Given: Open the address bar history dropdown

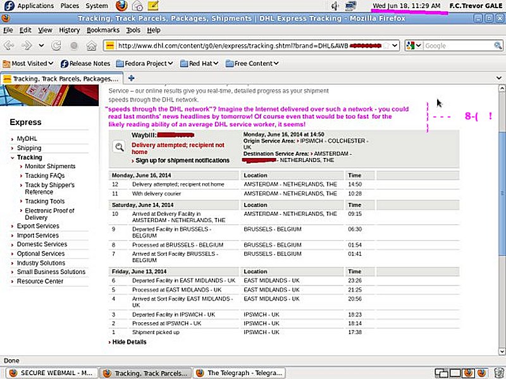Looking at the screenshot, I should click(x=395, y=45).
